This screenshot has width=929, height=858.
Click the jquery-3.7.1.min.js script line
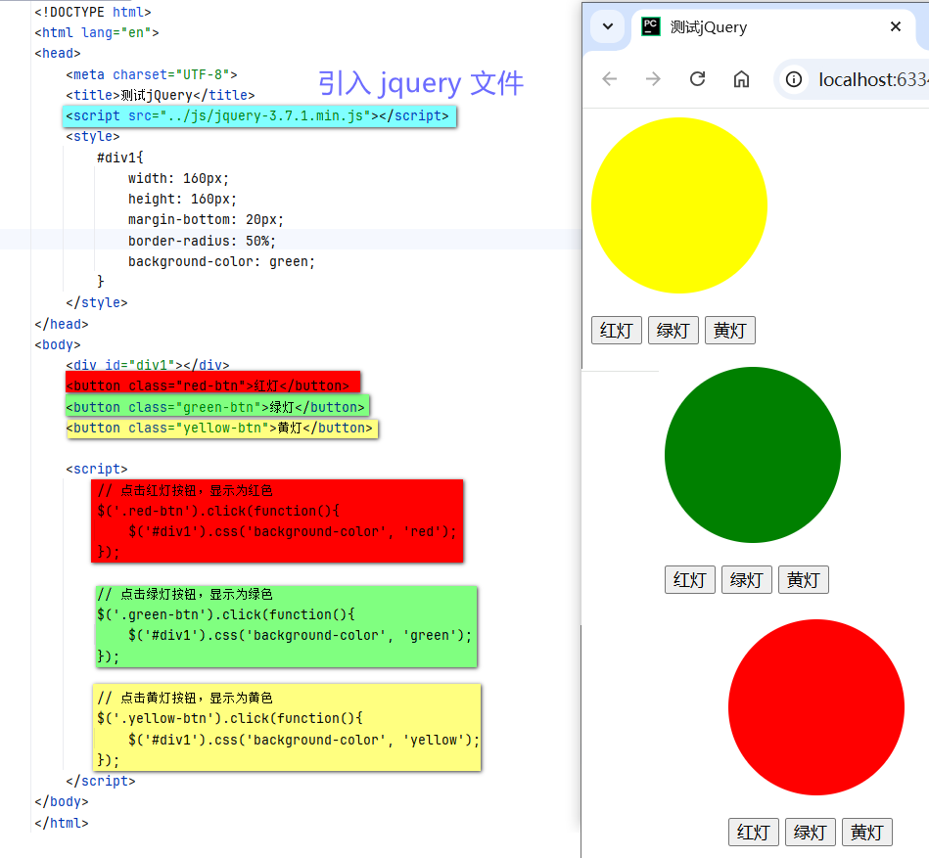click(259, 116)
